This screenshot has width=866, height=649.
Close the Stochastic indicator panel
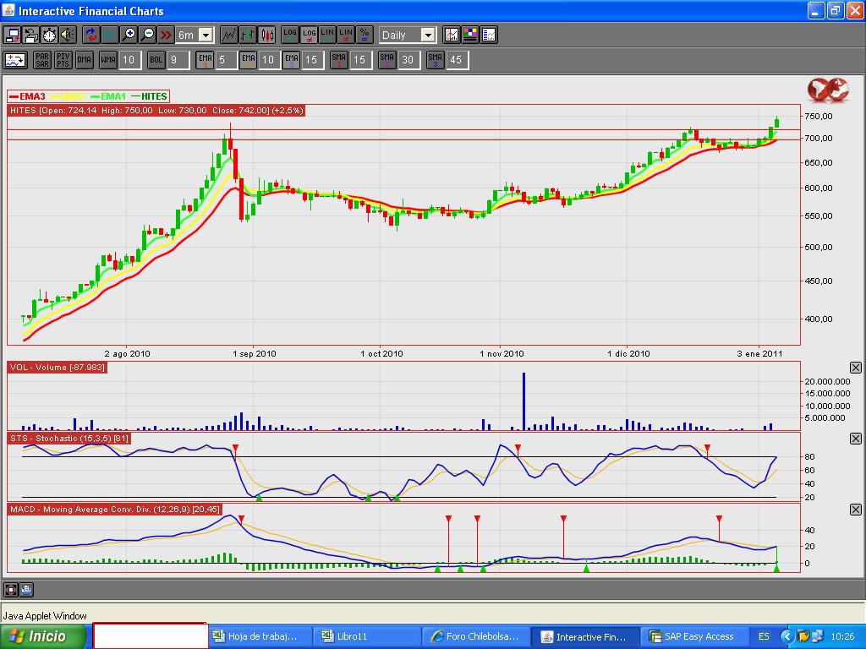855,439
